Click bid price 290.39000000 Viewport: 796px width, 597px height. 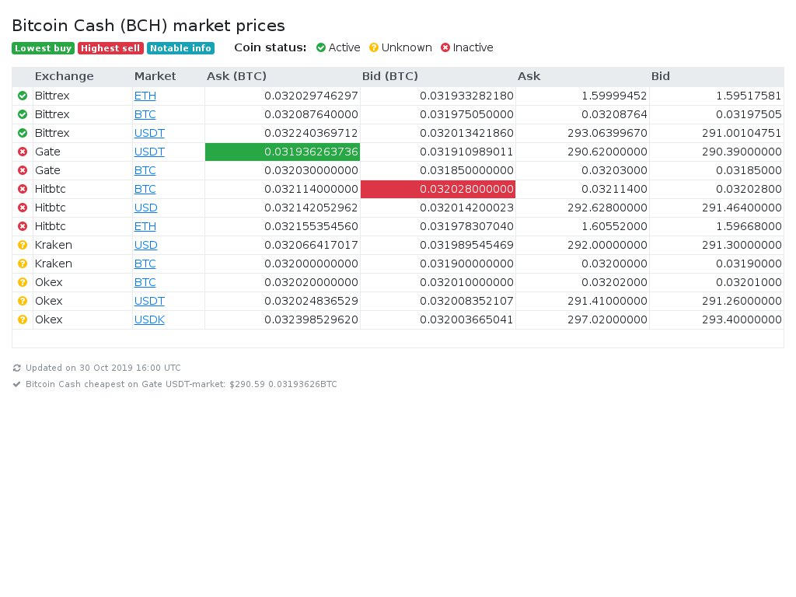coord(742,152)
